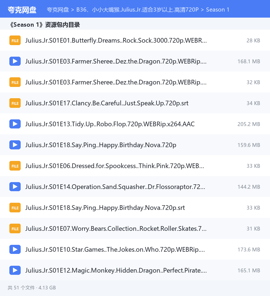The height and width of the screenshot is (296, 270).
Task: Click the FILE icon for S01E17 Clancy Be Careful srt
Action: tap(15, 103)
